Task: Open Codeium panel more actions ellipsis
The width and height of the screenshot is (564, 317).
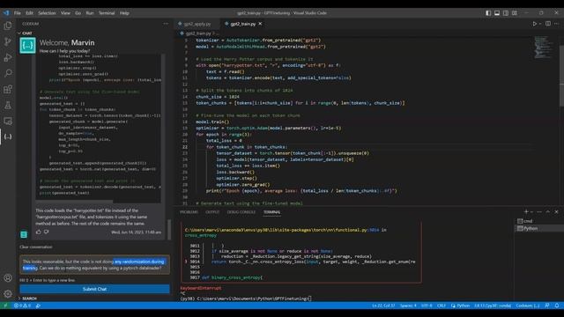Action: (x=166, y=24)
